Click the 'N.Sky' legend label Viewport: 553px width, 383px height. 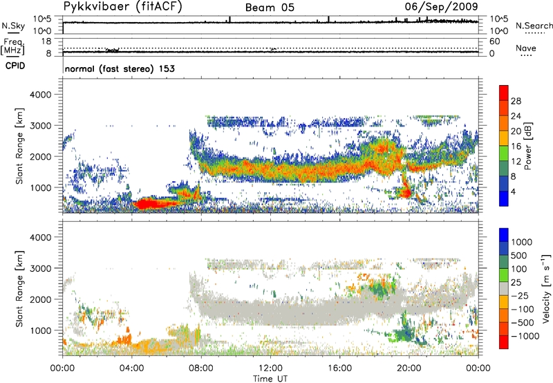[13, 26]
